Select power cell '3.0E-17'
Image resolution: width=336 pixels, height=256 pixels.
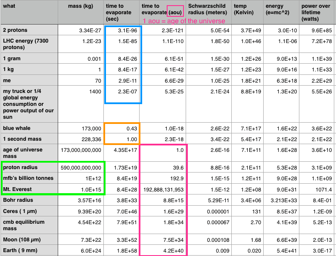[317, 250]
